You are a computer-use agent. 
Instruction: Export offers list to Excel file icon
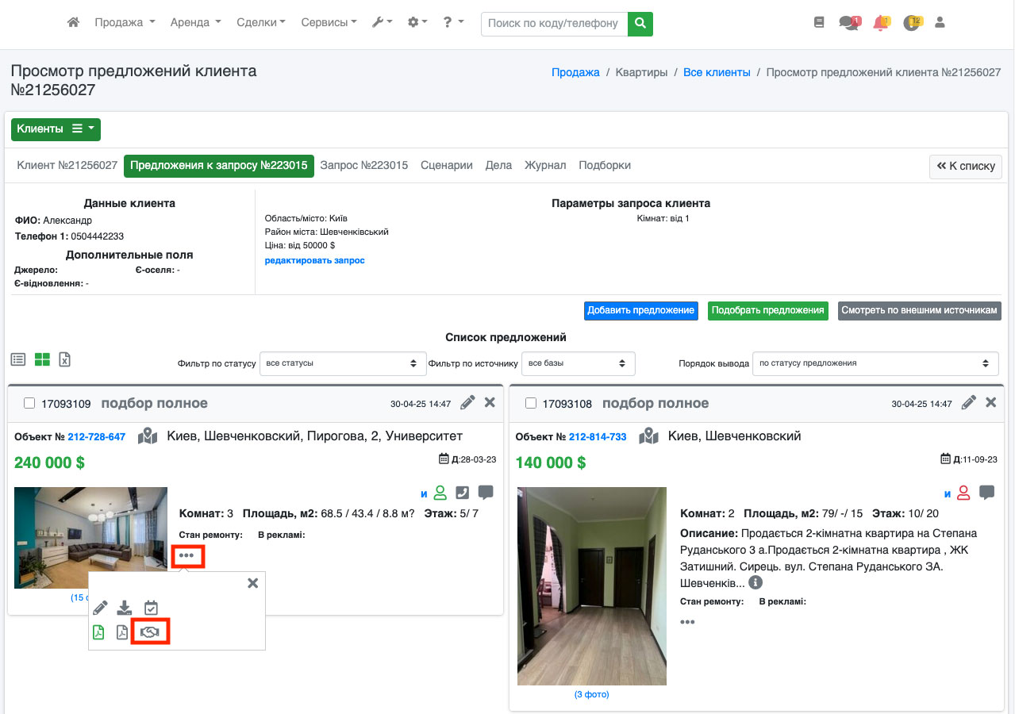pyautogui.click(x=65, y=359)
